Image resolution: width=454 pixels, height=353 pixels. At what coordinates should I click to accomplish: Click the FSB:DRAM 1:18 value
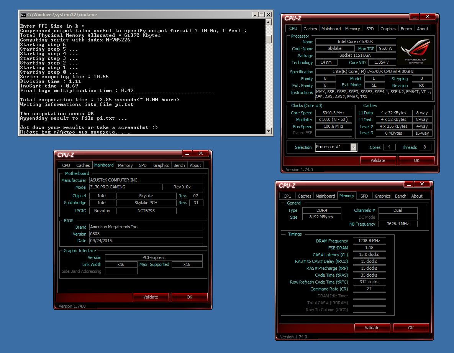(369, 248)
